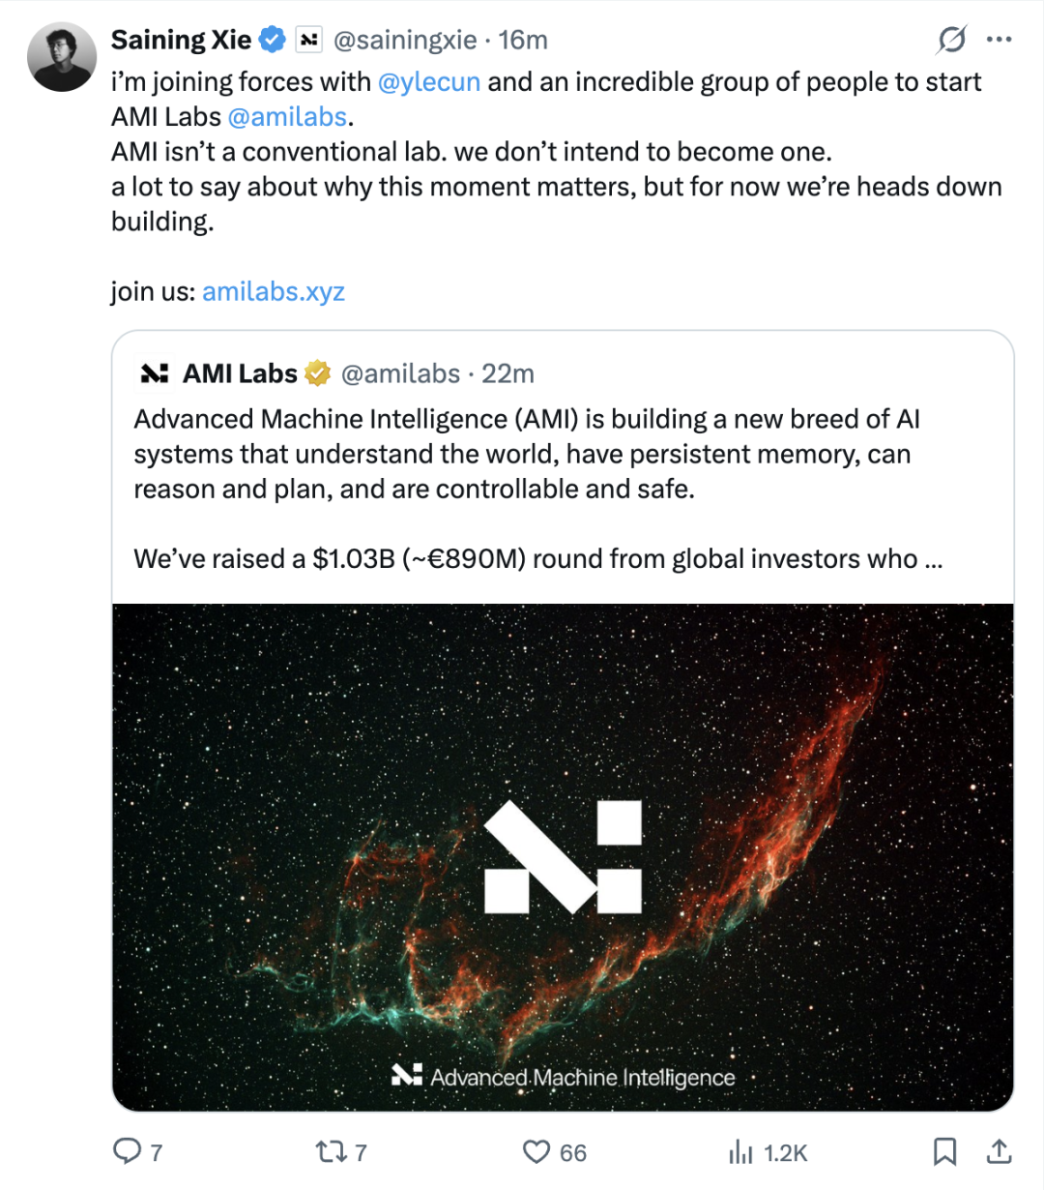Open the three-dot more options menu
Viewport: 1044px width, 1190px height.
(x=999, y=40)
